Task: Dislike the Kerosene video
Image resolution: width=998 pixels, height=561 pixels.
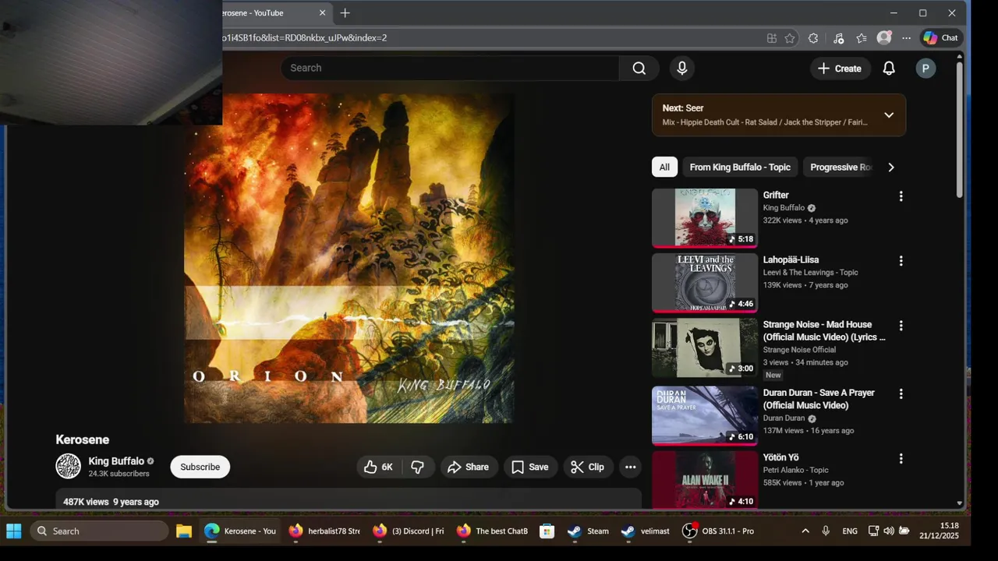Action: [418, 467]
